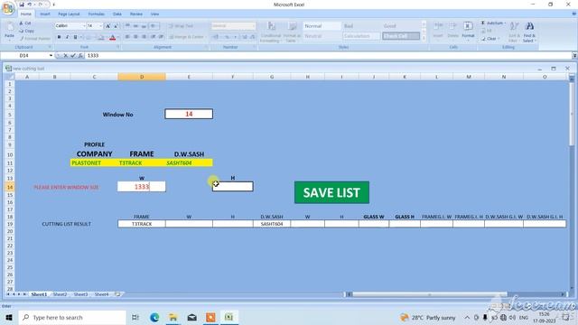Cut the selected cell content
This screenshot has height=325, width=578.
pos(25,23)
